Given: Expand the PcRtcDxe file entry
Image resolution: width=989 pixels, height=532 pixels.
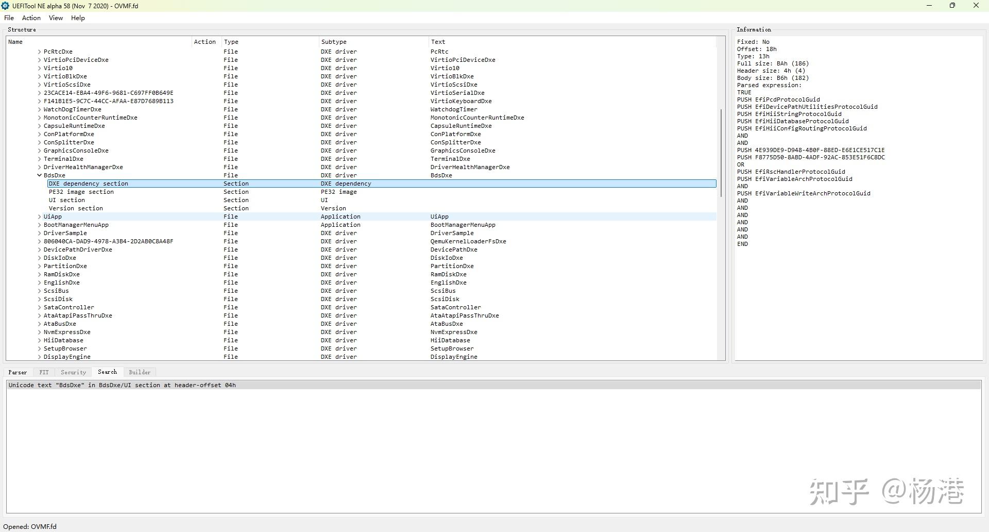Looking at the screenshot, I should (x=39, y=51).
